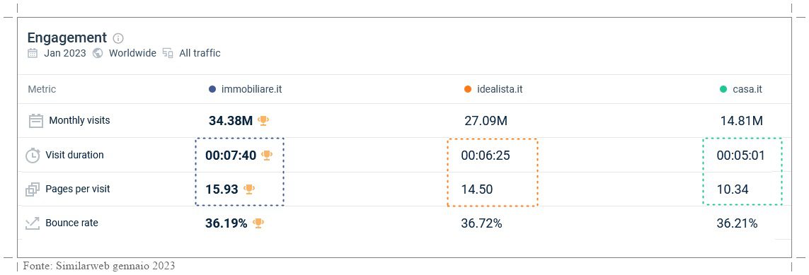The height and width of the screenshot is (275, 809).
Task: Click the blue dot for immobiliare.it
Action: (212, 89)
